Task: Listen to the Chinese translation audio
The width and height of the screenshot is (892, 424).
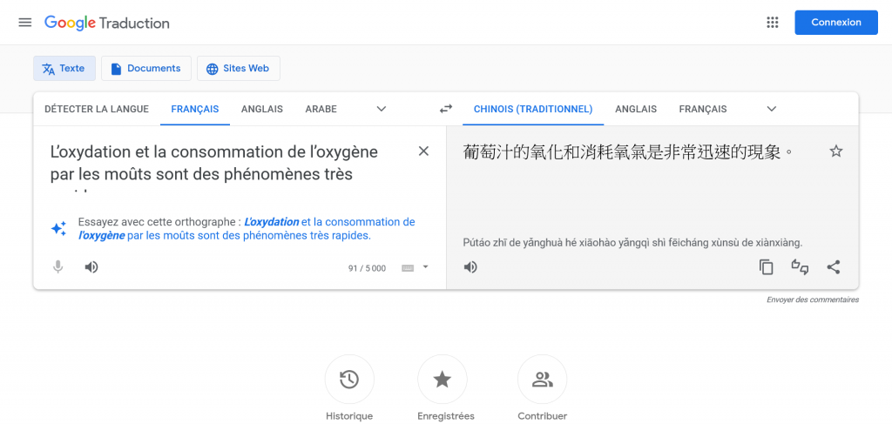Action: click(470, 267)
